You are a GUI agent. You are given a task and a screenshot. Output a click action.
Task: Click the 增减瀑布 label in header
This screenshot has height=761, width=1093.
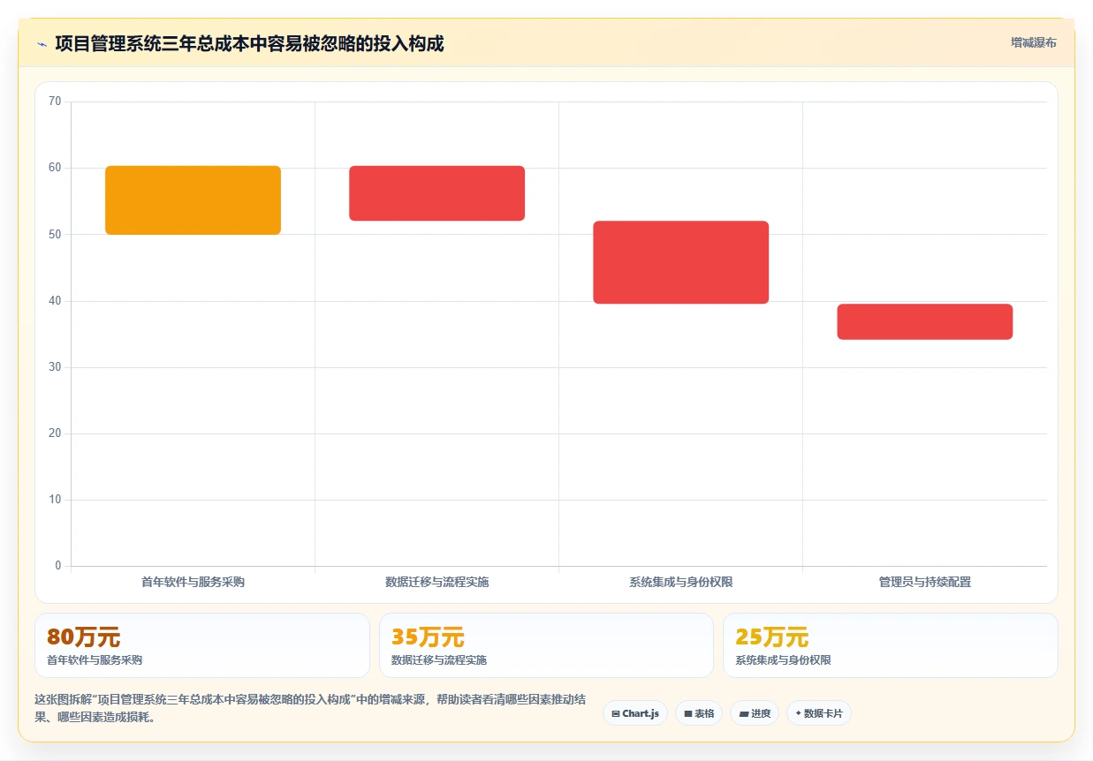pyautogui.click(x=1033, y=42)
